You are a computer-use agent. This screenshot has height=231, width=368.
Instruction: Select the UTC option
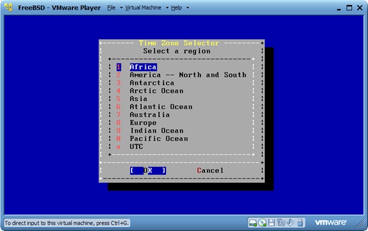pos(136,147)
